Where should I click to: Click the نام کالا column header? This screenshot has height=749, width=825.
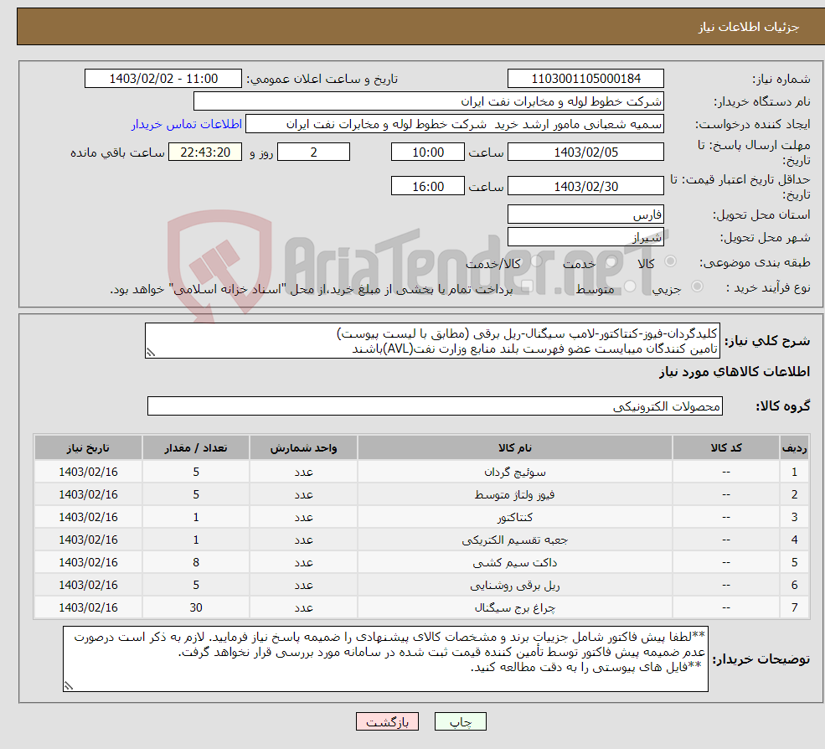[514, 447]
